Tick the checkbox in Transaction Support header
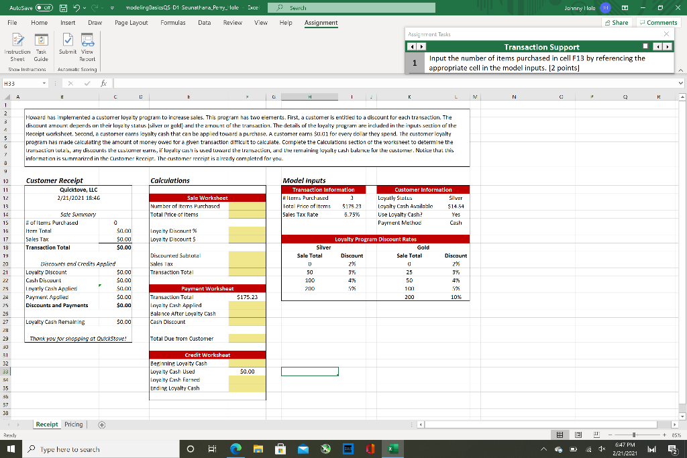This screenshot has width=687, height=458. [645, 46]
